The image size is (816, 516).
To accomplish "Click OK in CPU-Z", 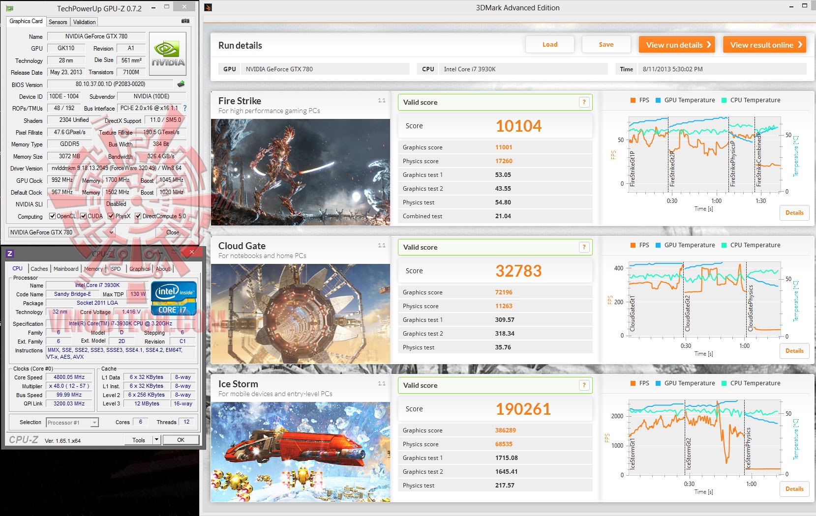I will click(x=181, y=440).
